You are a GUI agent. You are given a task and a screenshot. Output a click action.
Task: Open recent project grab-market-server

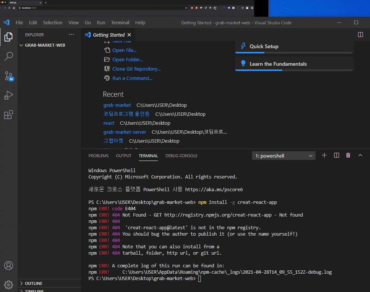[x=125, y=132]
